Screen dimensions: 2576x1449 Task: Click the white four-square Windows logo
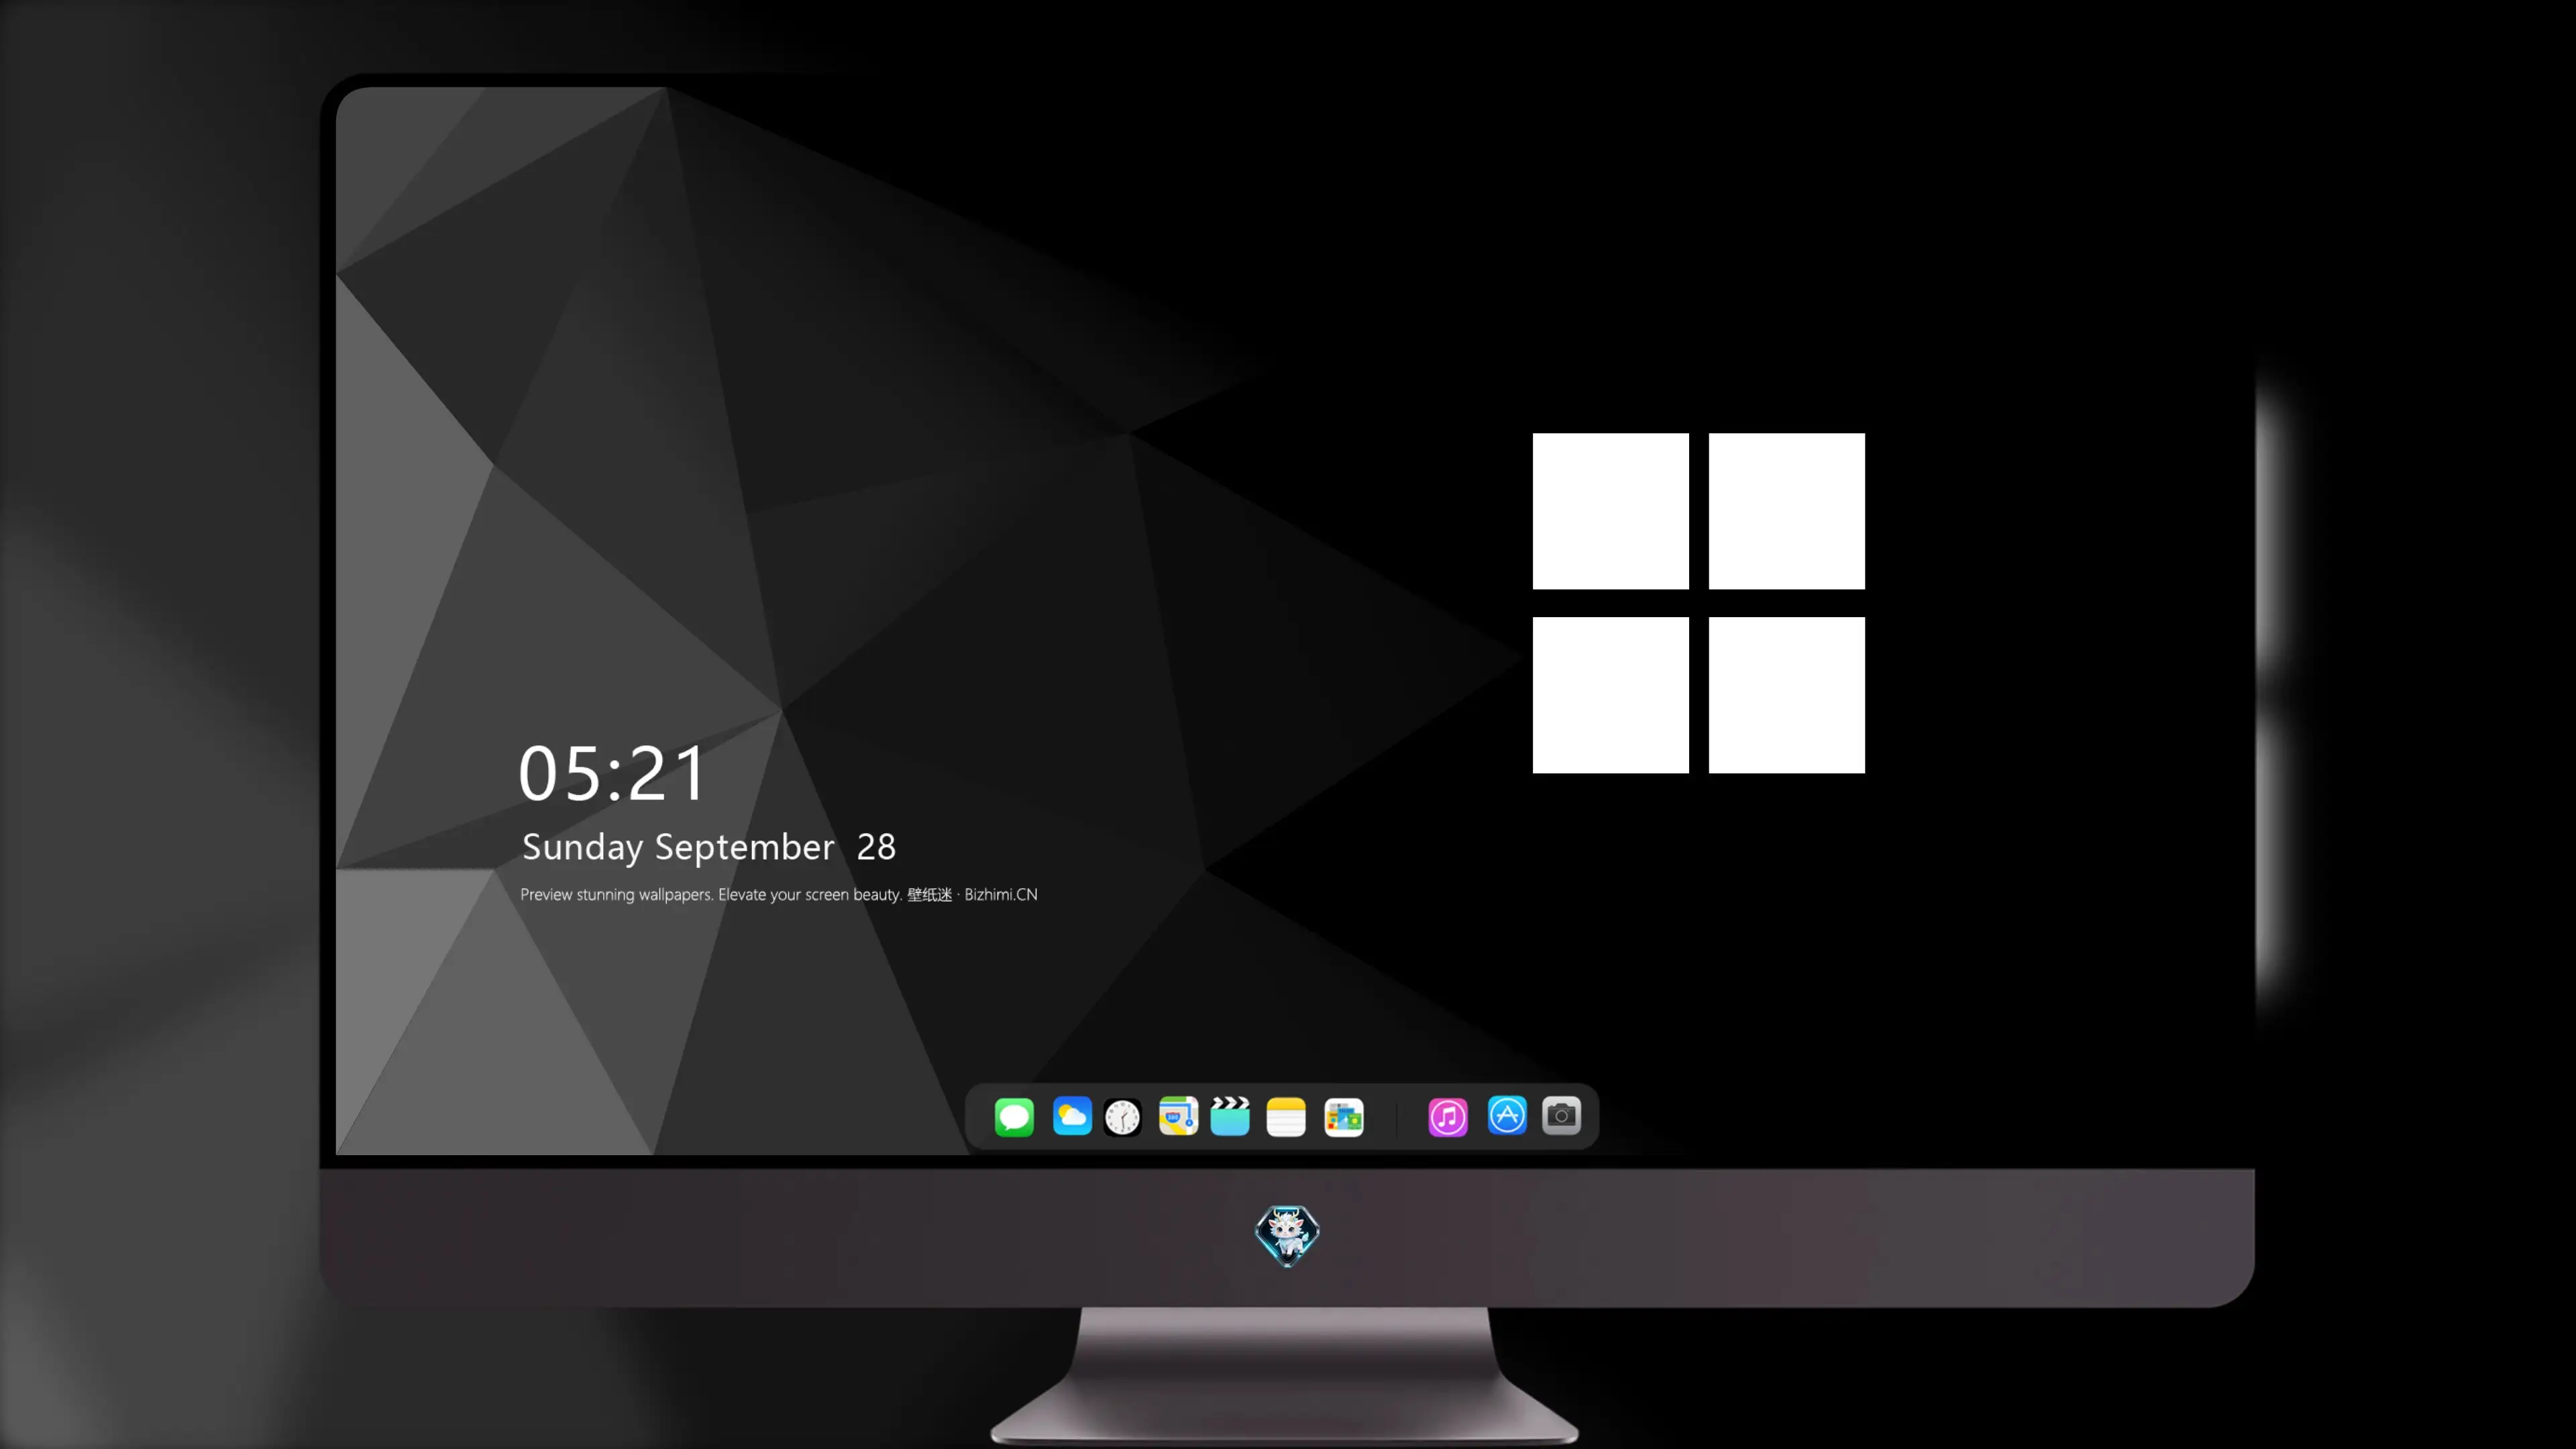1699,603
